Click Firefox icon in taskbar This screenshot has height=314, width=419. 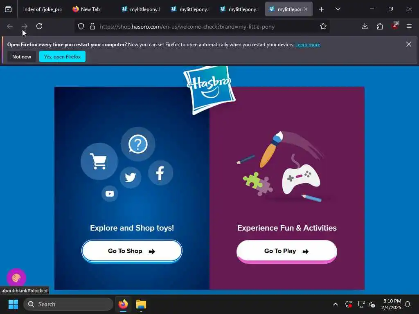pyautogui.click(x=123, y=304)
